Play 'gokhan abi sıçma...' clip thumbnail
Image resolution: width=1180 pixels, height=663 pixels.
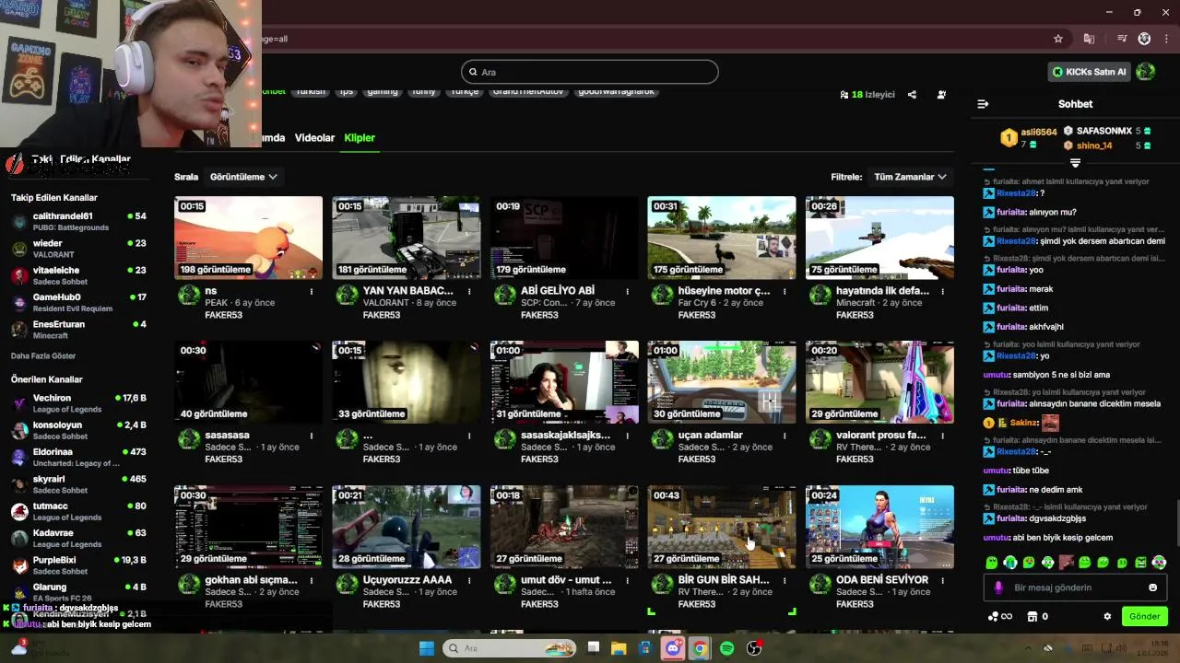248,527
